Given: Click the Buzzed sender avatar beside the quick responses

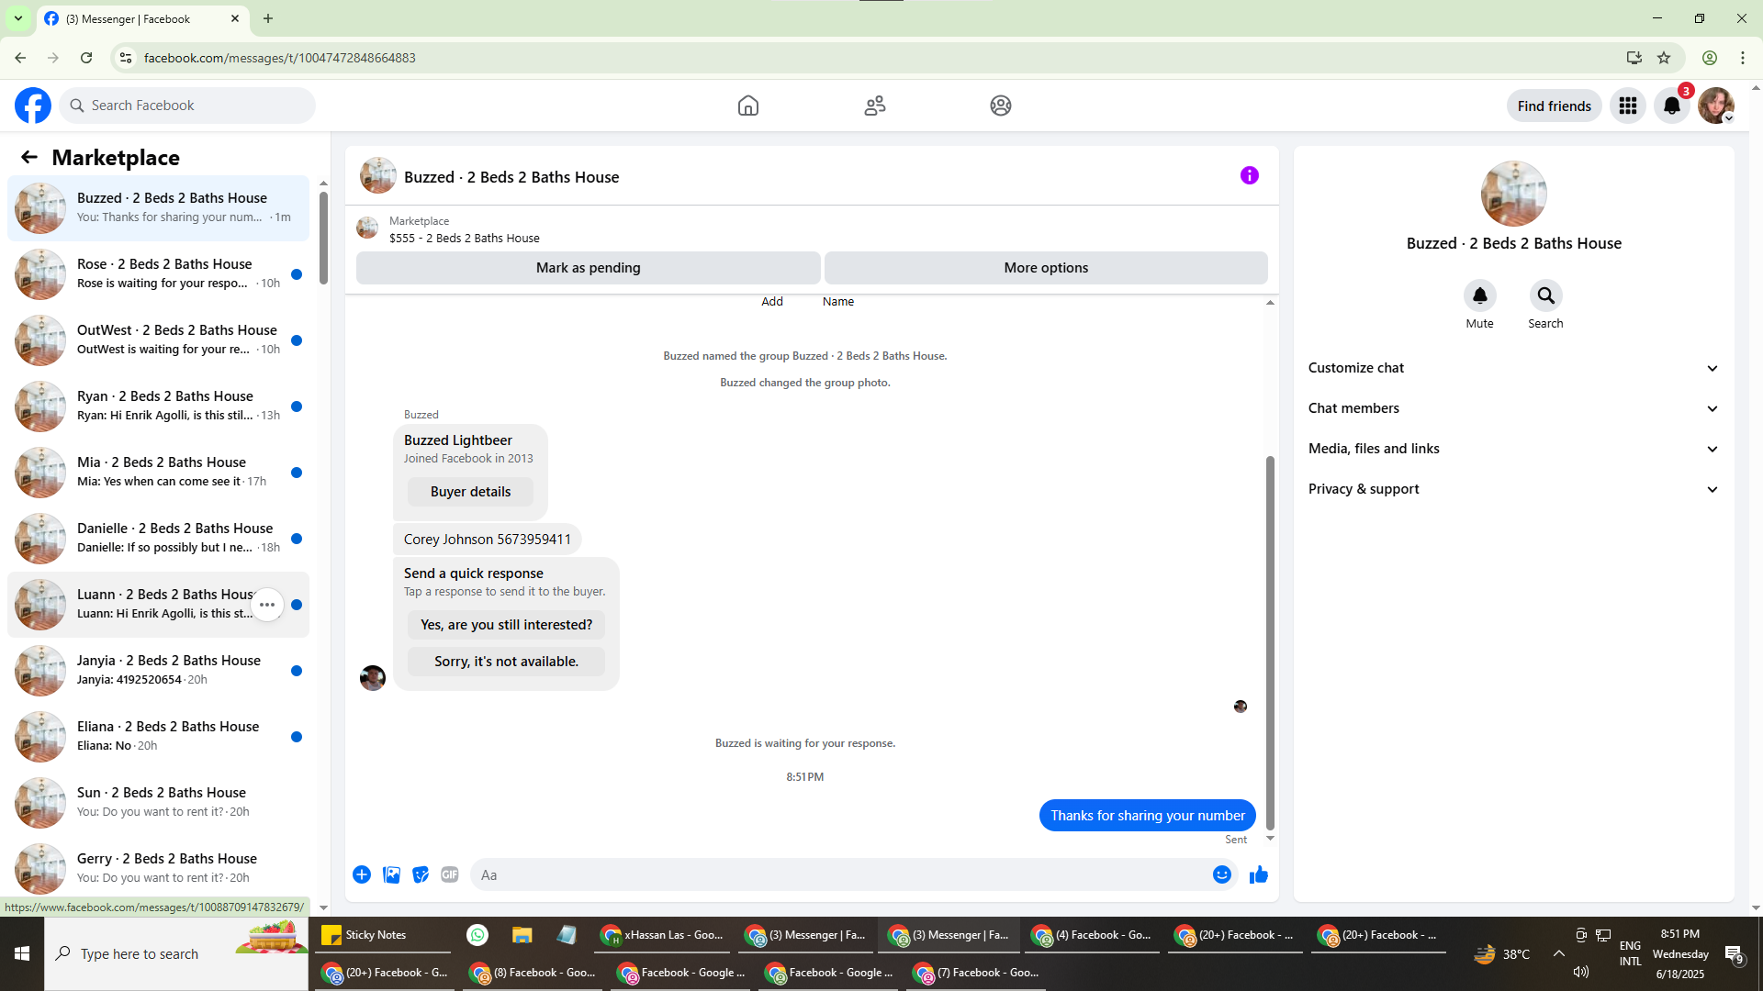Looking at the screenshot, I should [x=373, y=678].
